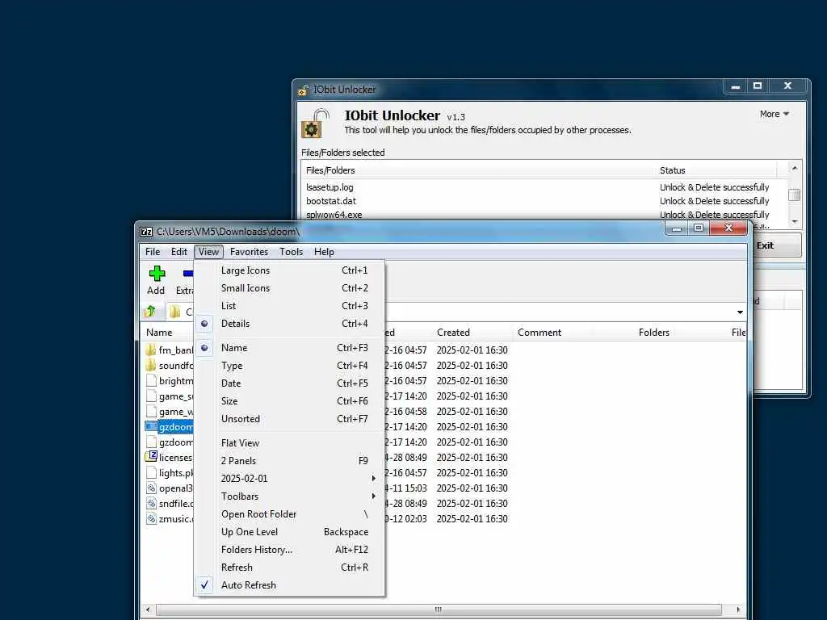The image size is (827, 620).
Task: Open the Tools menu
Action: [291, 252]
